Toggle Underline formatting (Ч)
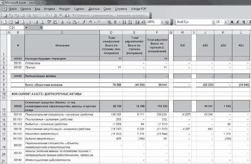 [245, 22]
